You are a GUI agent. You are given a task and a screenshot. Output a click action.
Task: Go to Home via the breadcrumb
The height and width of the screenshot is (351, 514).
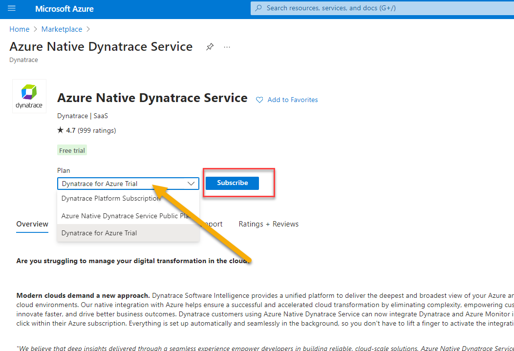point(20,29)
